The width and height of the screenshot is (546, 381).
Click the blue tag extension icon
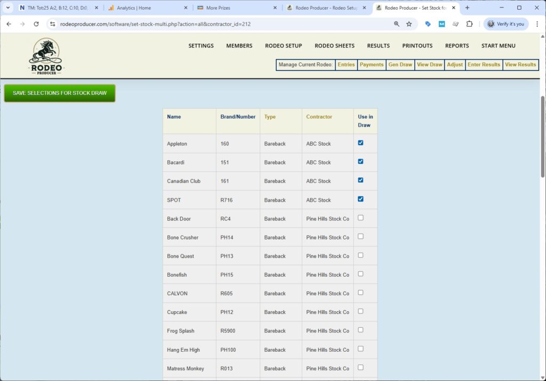pyautogui.click(x=428, y=24)
